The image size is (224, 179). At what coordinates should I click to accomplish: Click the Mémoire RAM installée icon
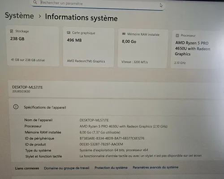pyautogui.click(x=124, y=34)
